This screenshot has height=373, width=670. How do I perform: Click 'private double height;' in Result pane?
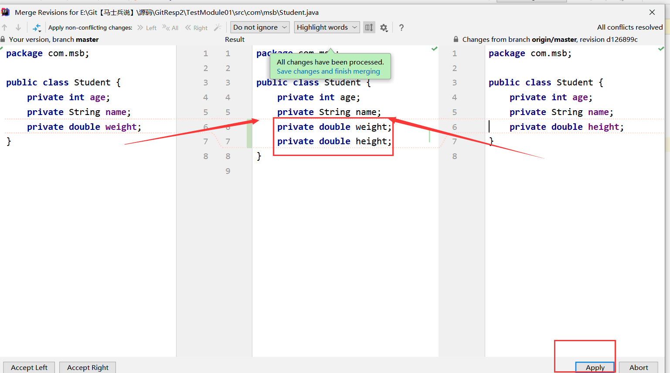334,141
